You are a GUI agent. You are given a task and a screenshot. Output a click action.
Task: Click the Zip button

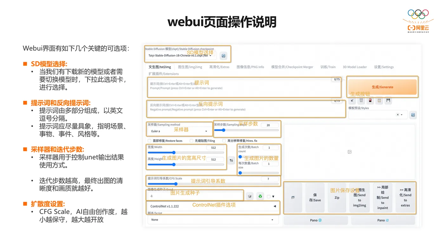337,197
